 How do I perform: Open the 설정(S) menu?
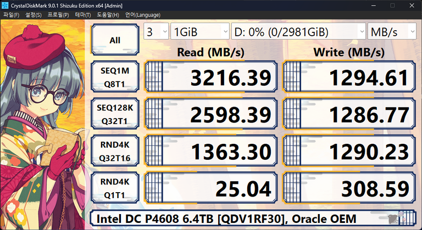click(x=34, y=15)
